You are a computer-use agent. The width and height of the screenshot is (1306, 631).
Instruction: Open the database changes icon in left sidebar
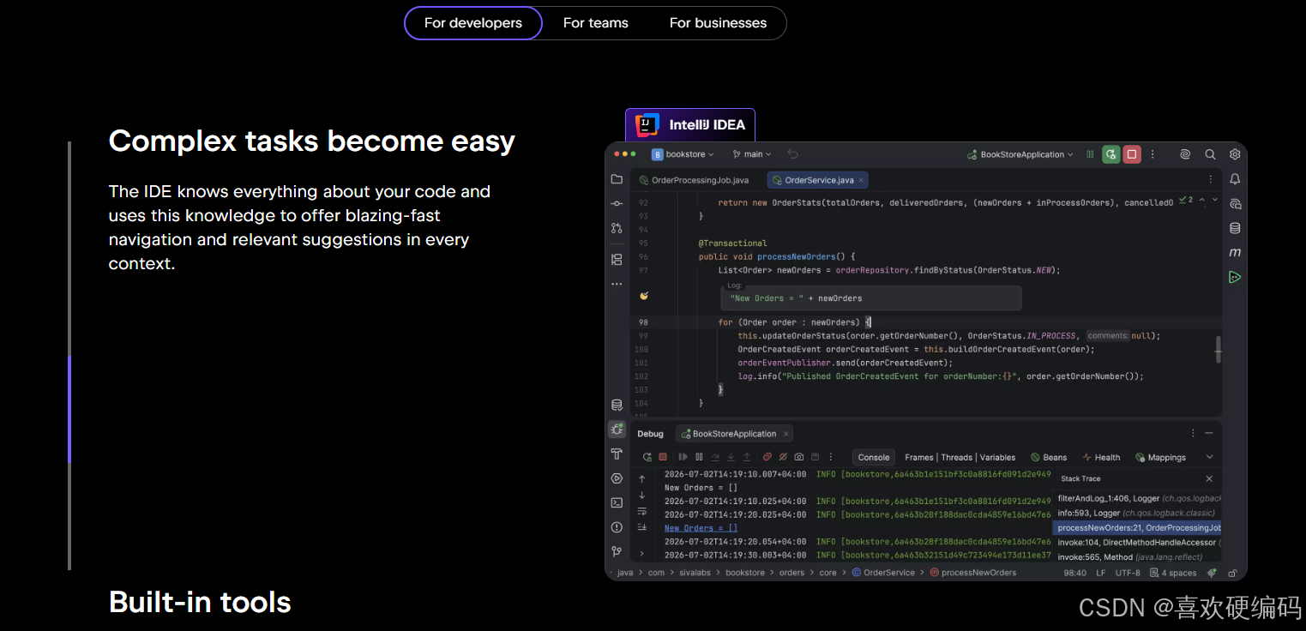tap(617, 405)
